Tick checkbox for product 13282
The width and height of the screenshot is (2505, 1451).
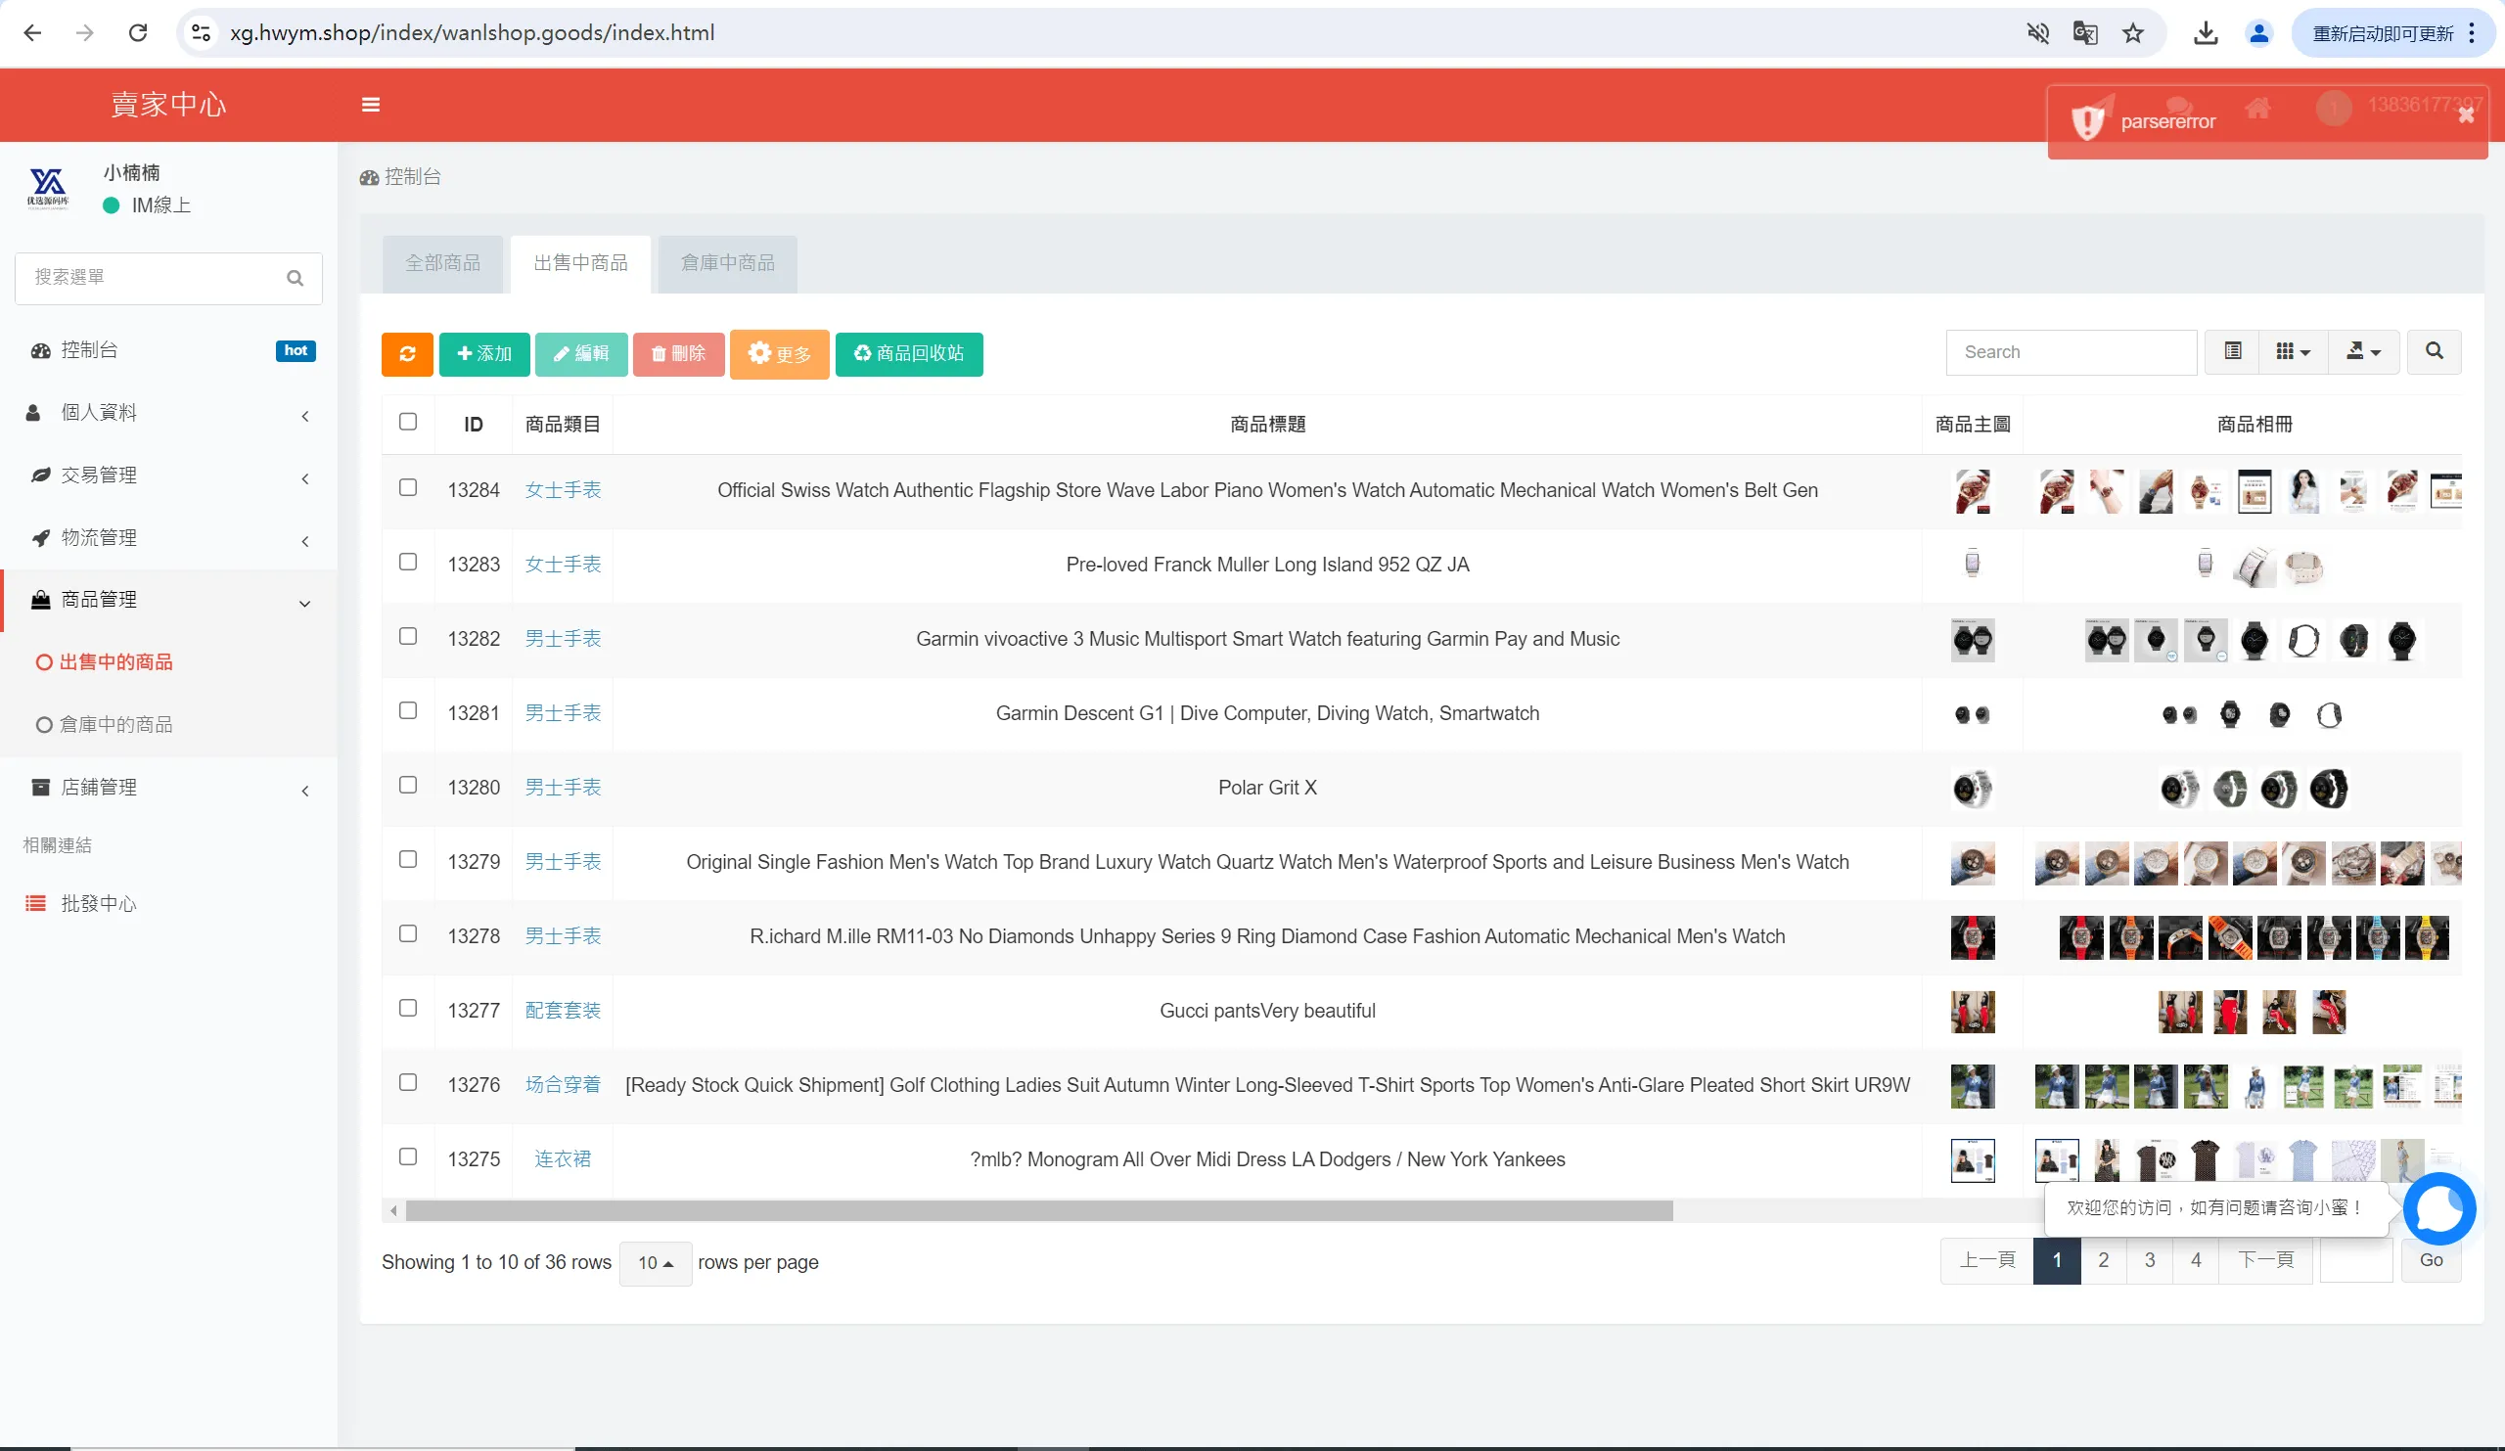[x=408, y=637]
